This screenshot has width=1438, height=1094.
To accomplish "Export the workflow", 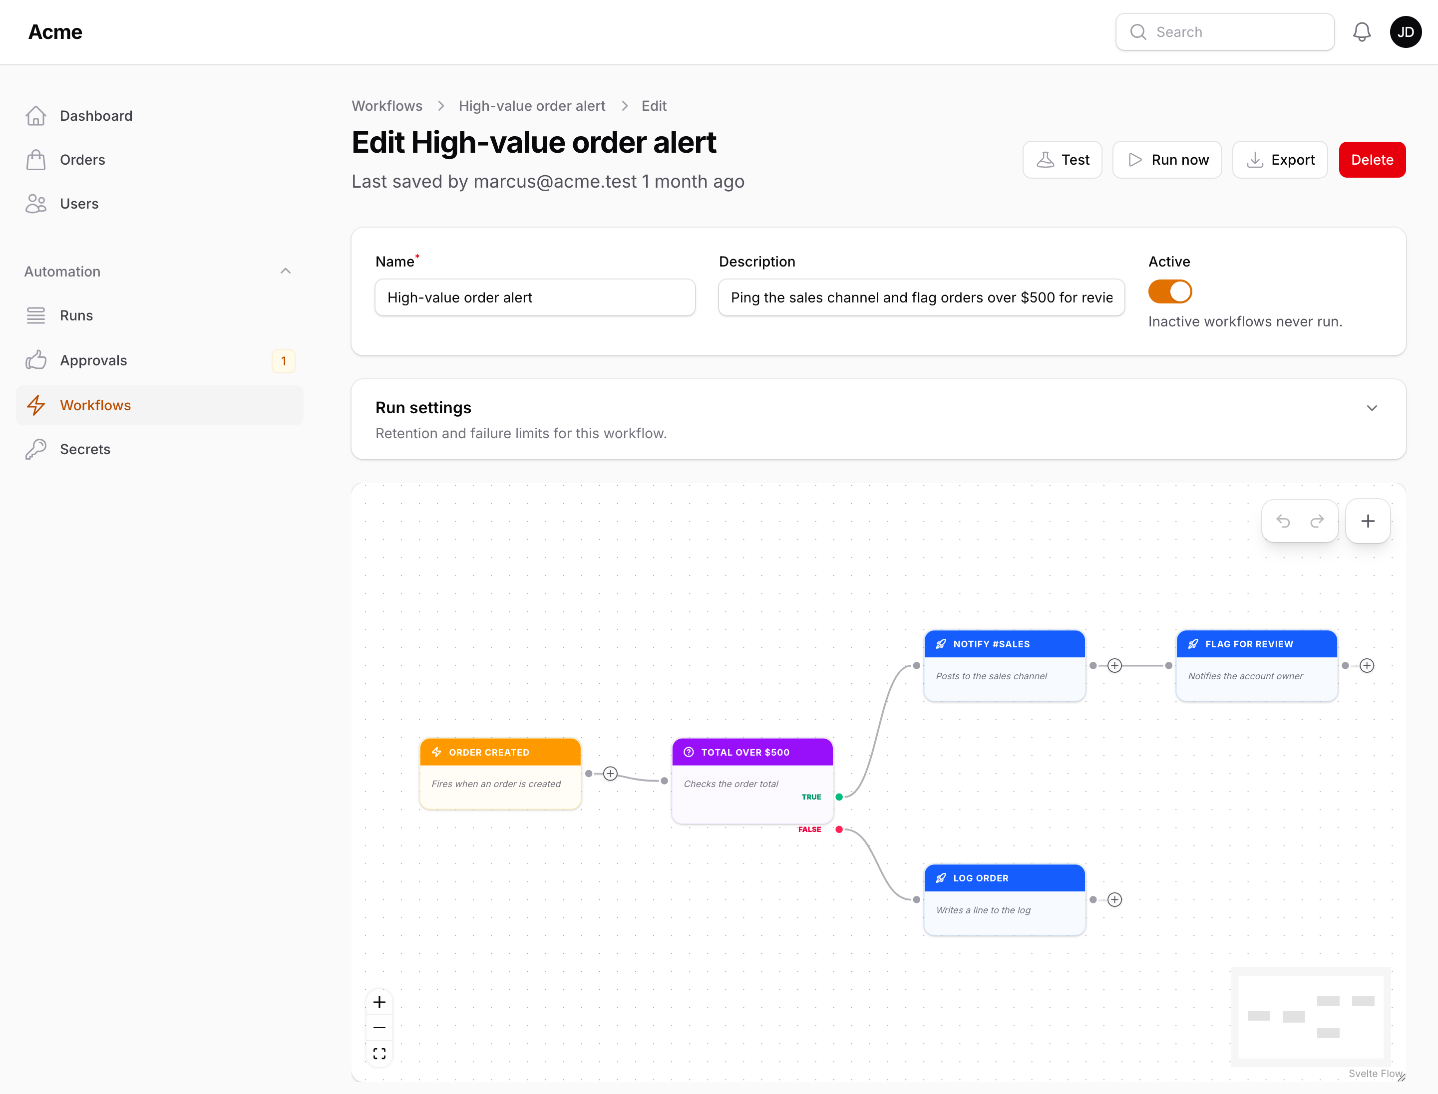I will (1280, 160).
